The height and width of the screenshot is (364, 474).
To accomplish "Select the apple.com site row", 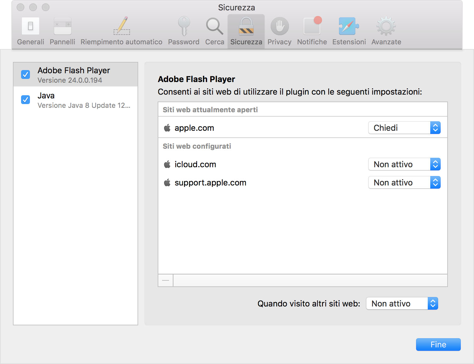I will click(x=303, y=128).
